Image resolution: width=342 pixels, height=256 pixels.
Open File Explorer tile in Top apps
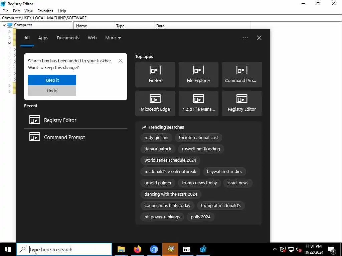click(x=198, y=75)
